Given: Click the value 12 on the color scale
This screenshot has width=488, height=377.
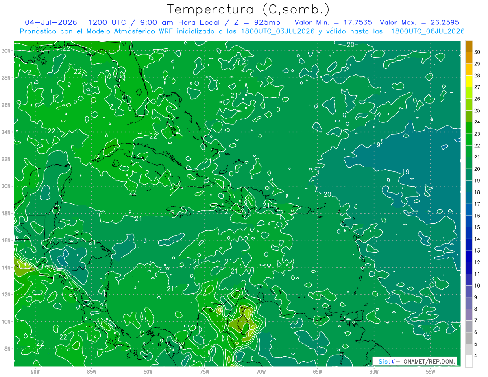Looking at the screenshot, I should tap(477, 262).
